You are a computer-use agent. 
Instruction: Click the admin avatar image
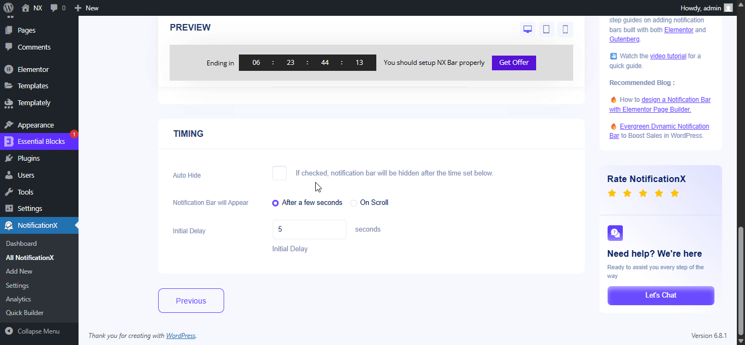click(x=728, y=8)
